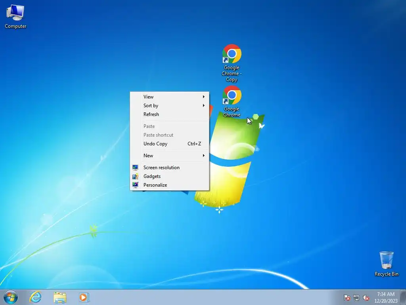406x305 pixels.
Task: Choose Screen resolution in context menu
Action: click(170, 168)
